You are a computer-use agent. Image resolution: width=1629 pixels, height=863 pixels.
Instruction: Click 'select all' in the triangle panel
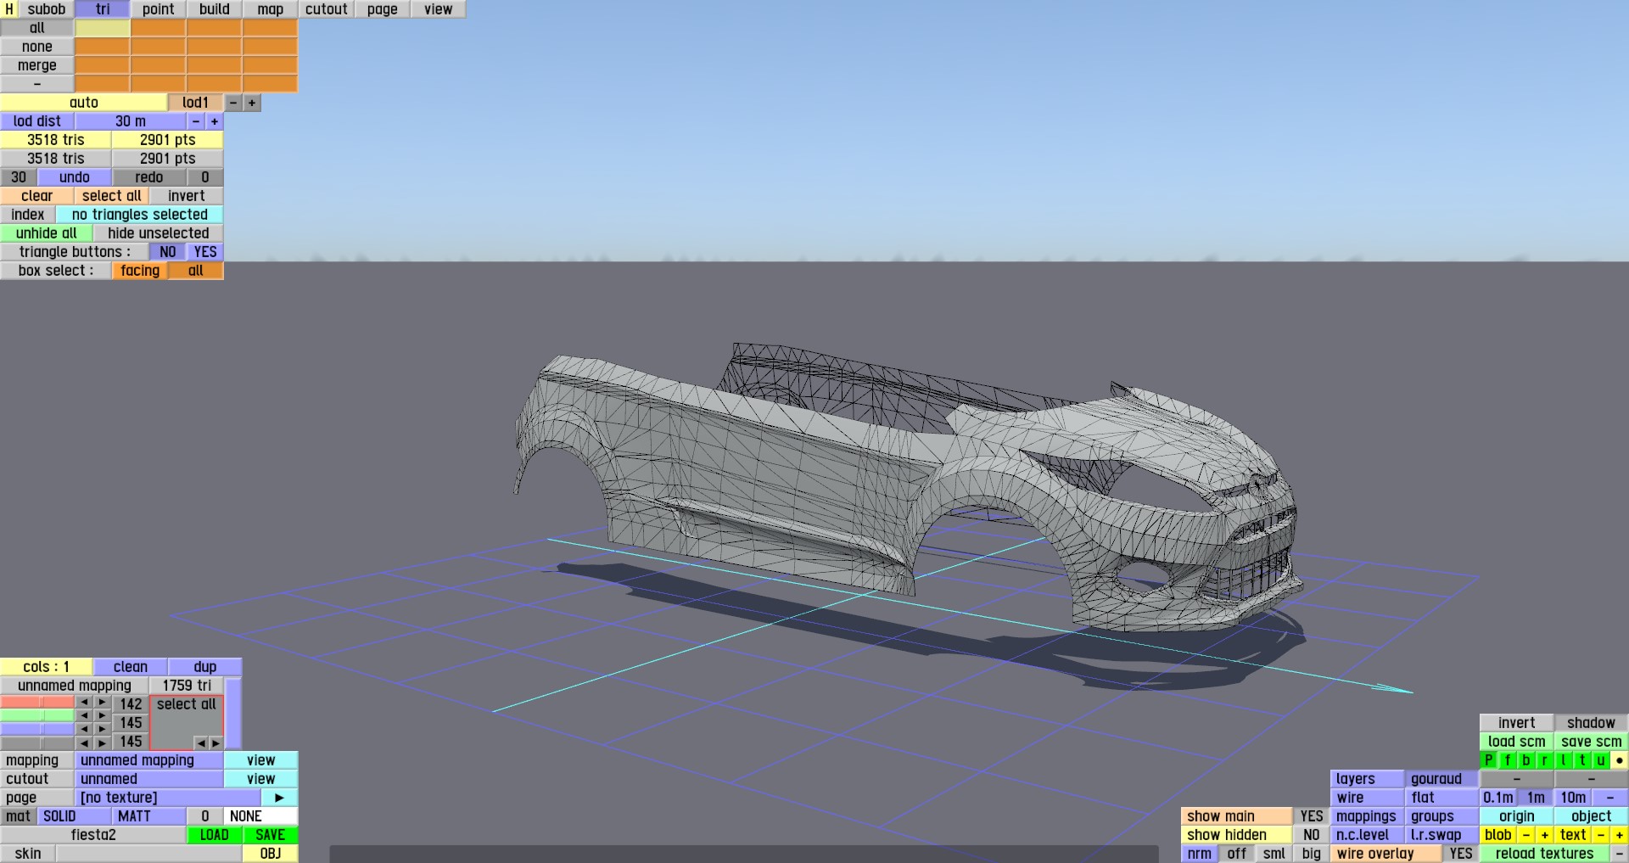[112, 196]
